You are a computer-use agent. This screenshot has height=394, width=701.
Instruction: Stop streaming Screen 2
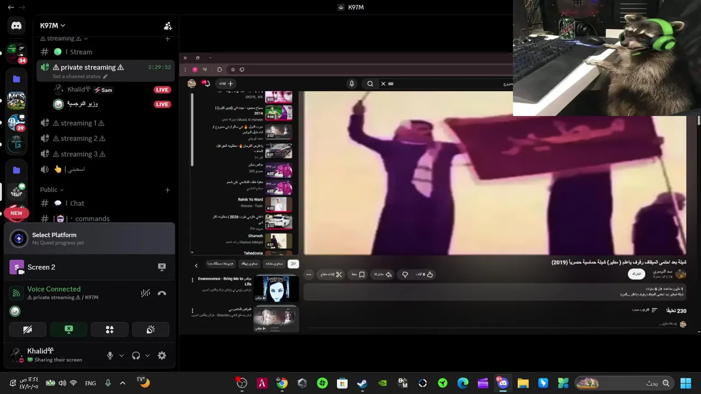click(162, 267)
